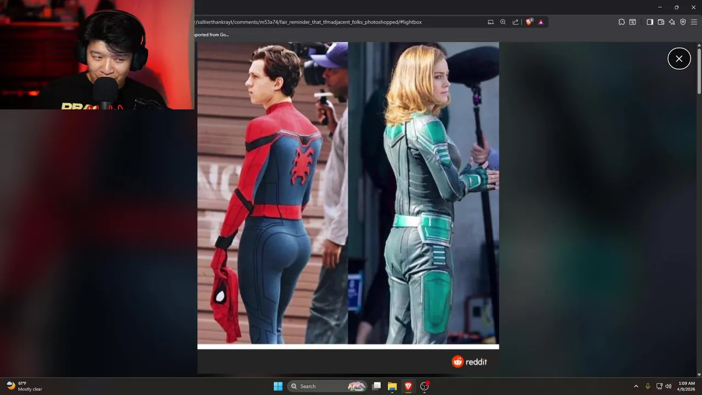
Task: Open Brave Rewards triangle icon
Action: tap(541, 22)
